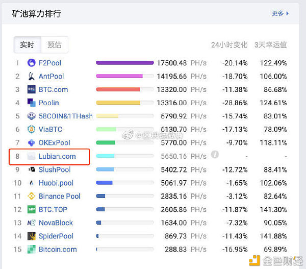The width and height of the screenshot is (306, 269).
Task: Click the 24小时变化 column header
Action: point(229,45)
